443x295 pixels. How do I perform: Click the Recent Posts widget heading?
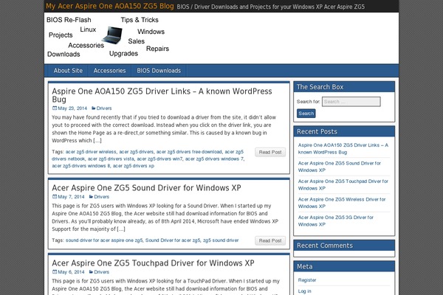point(317,131)
